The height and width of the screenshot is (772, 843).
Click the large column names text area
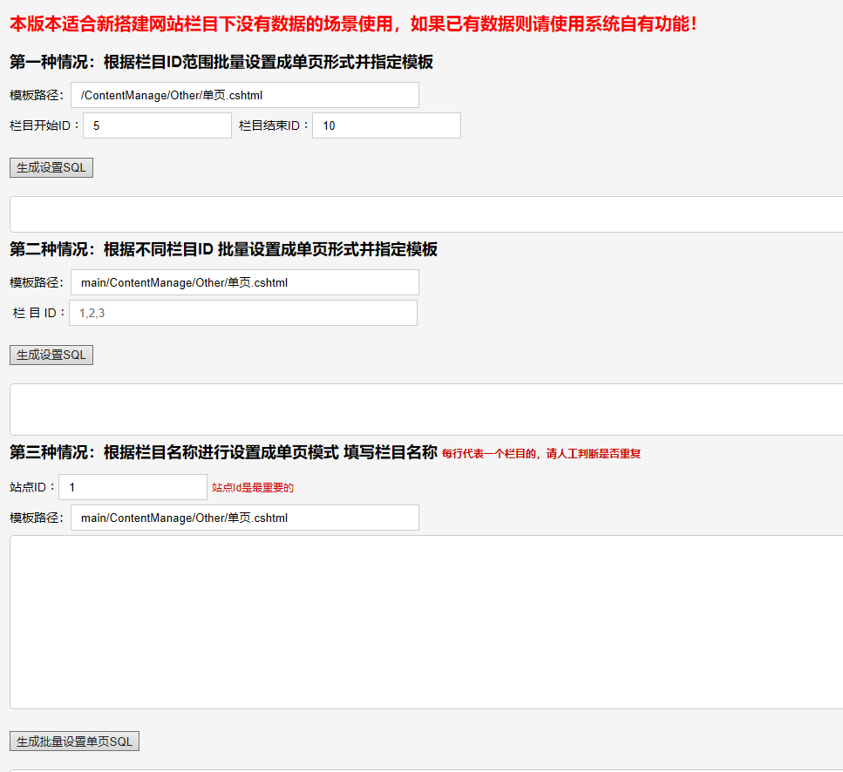pos(425,622)
